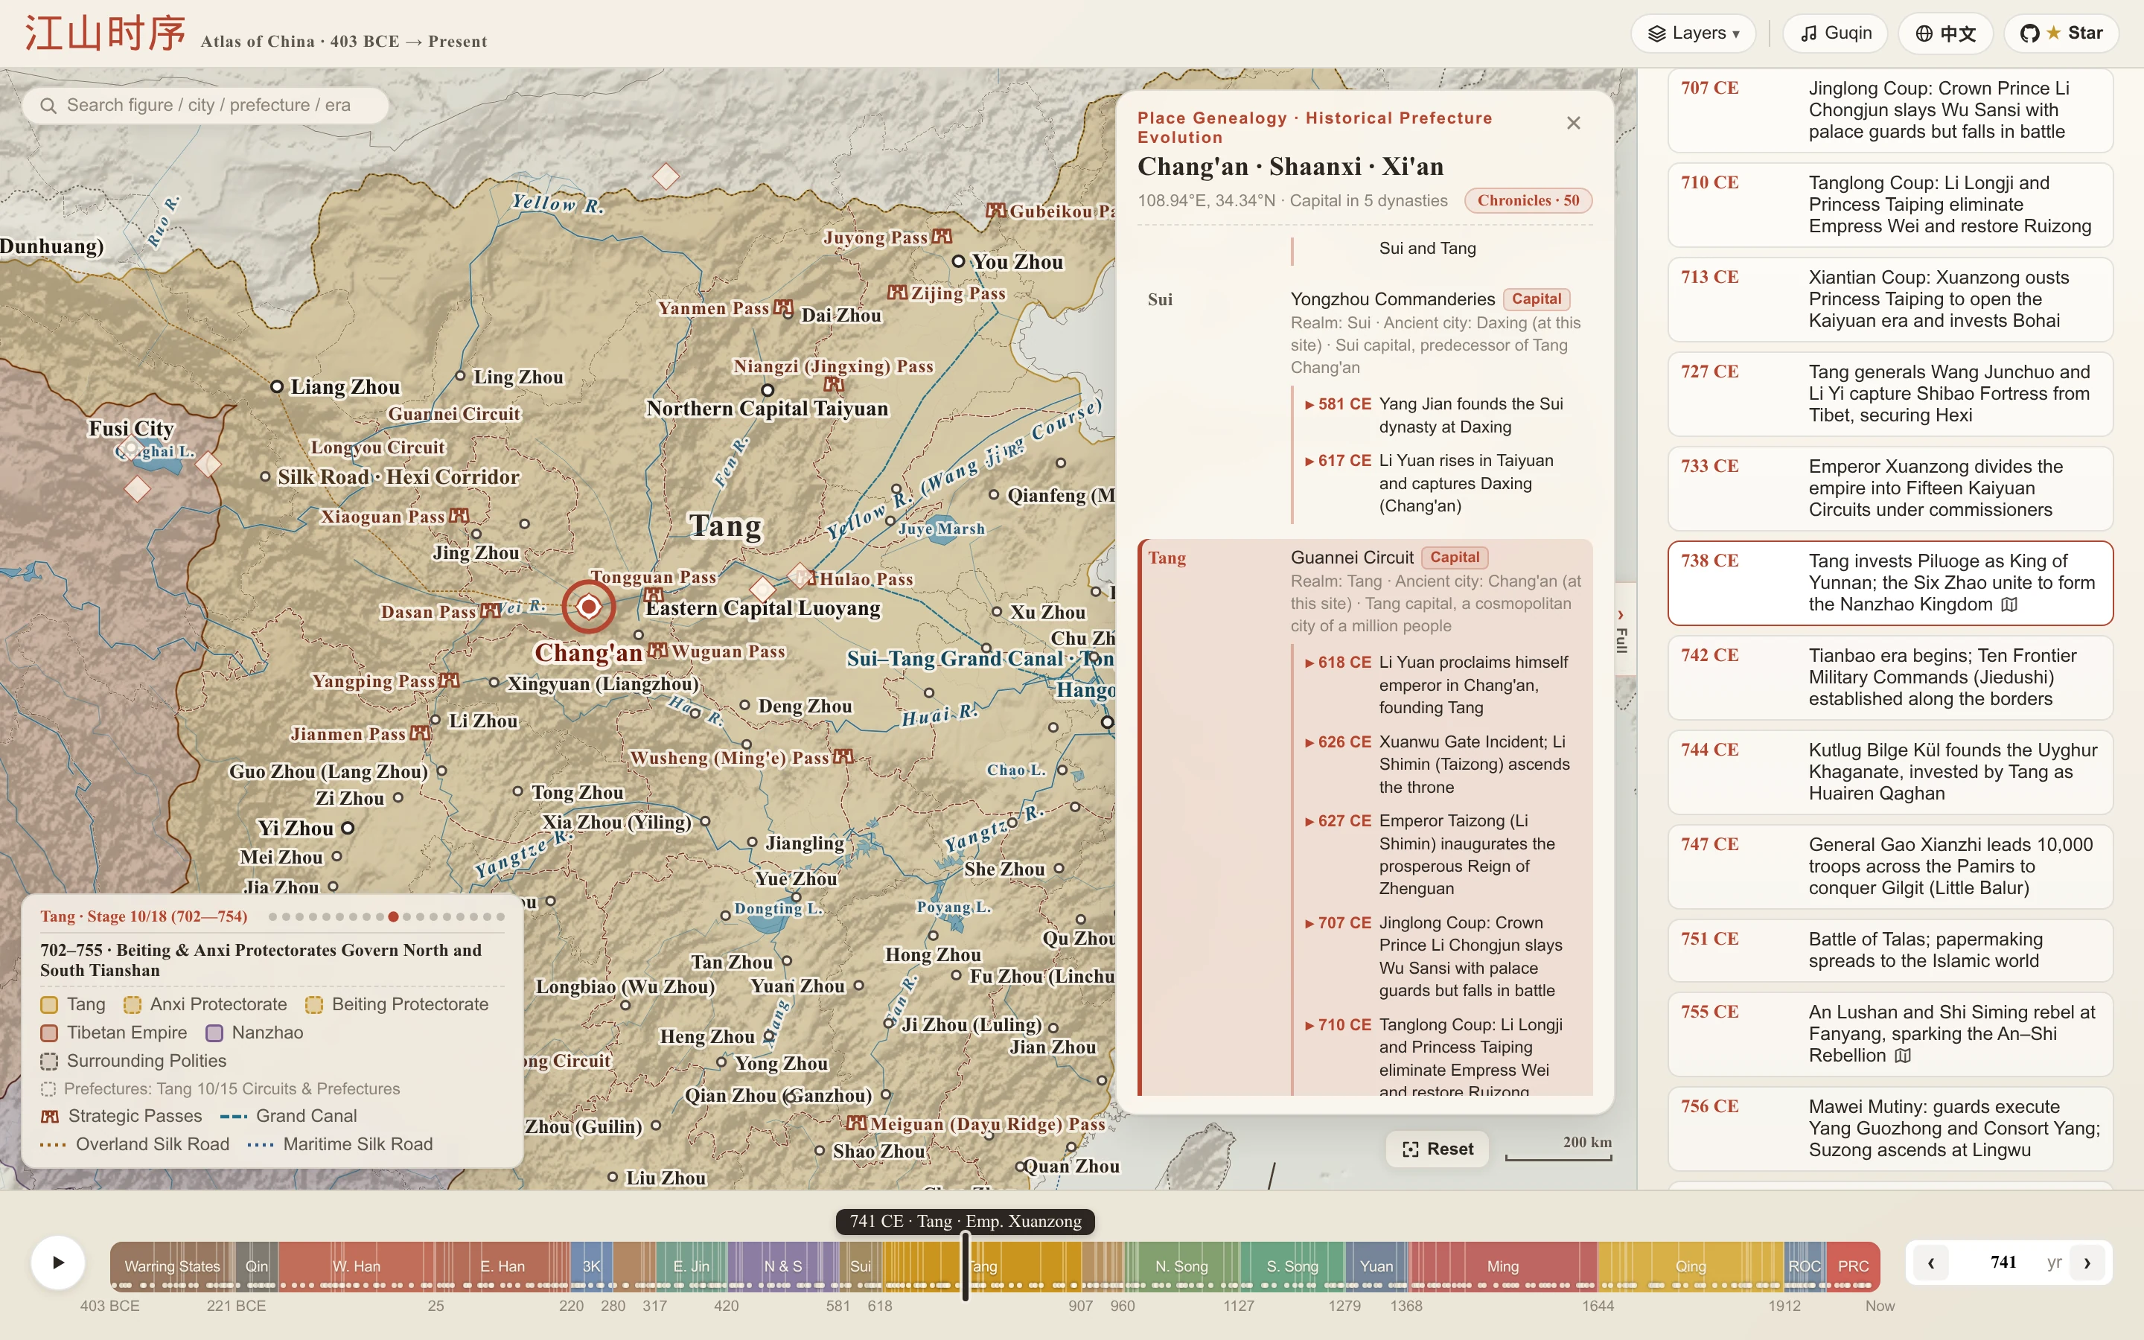The height and width of the screenshot is (1340, 2144).
Task: Open the Chronicles · 50 badge
Action: click(x=1528, y=200)
